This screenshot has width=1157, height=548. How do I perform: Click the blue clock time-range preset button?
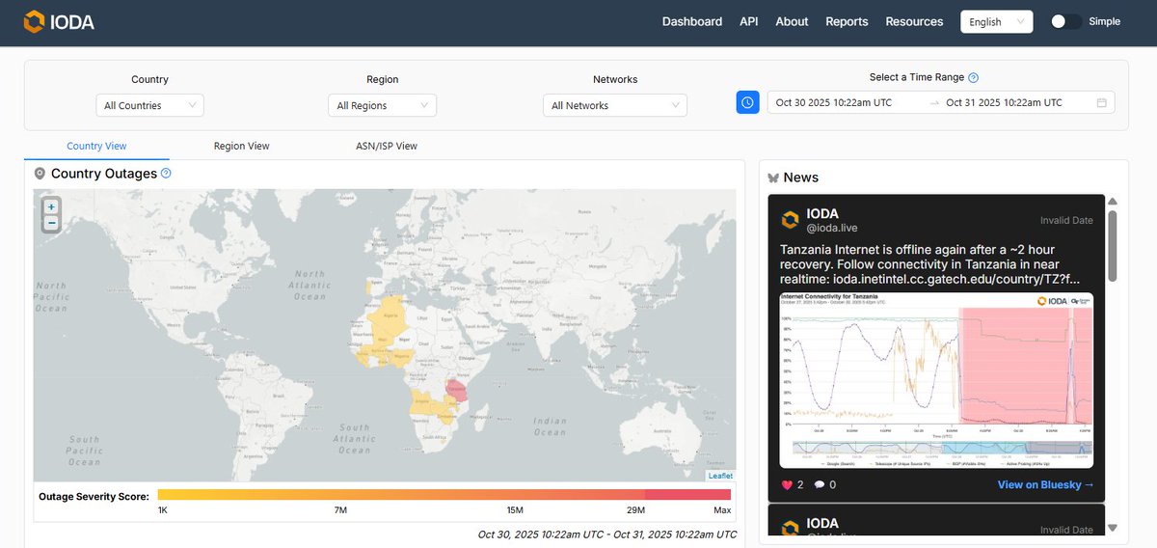tap(748, 102)
